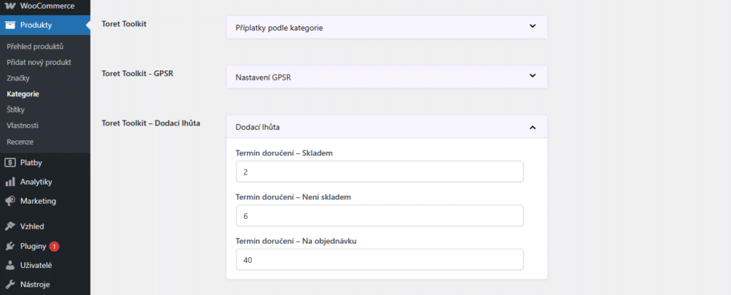This screenshot has height=295, width=731.
Task: Open the Vlastnosti submenu link
Action: click(22, 125)
